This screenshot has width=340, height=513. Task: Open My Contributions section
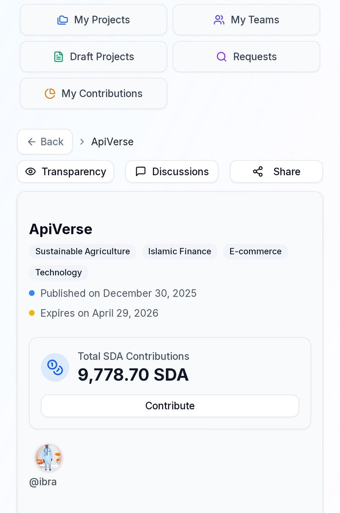pyautogui.click(x=94, y=93)
